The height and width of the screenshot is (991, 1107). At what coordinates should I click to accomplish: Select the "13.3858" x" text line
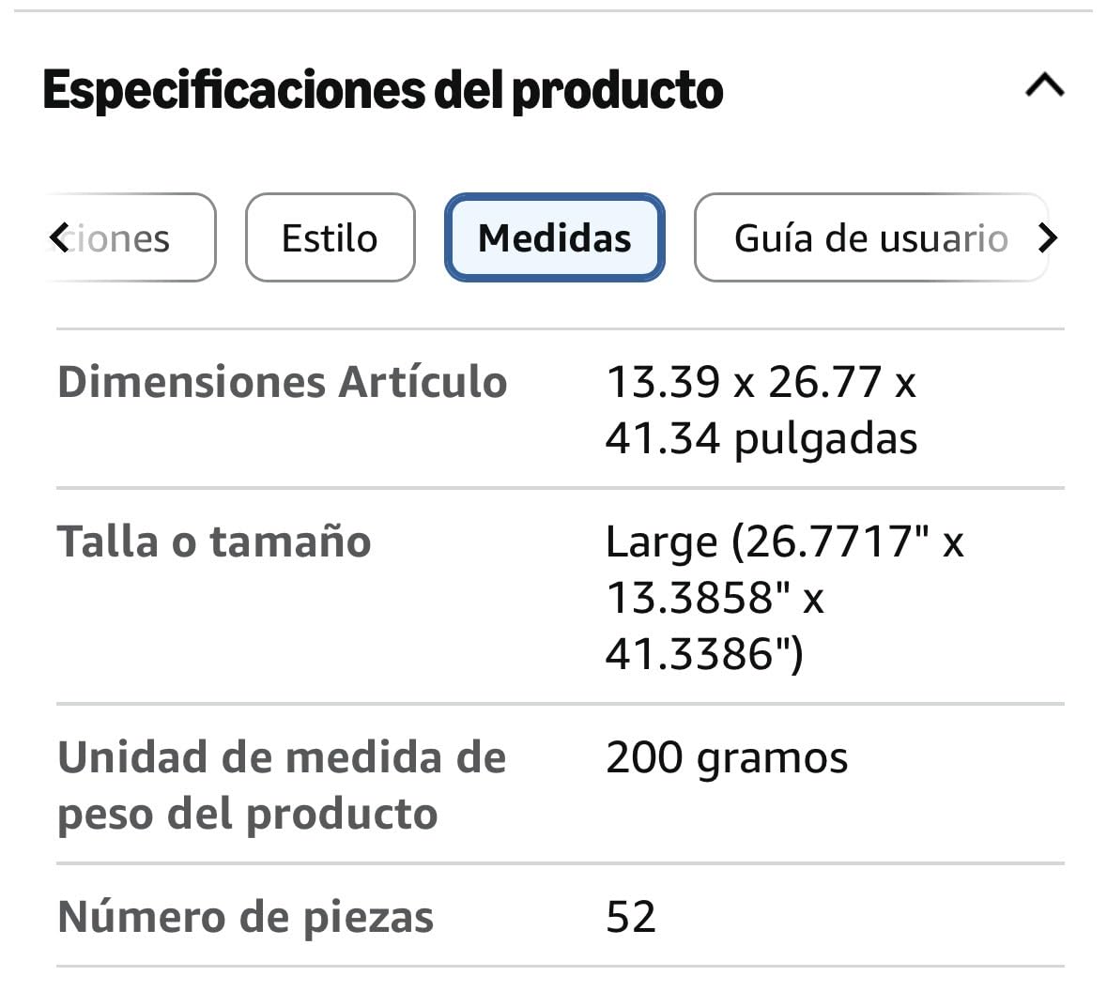click(715, 598)
